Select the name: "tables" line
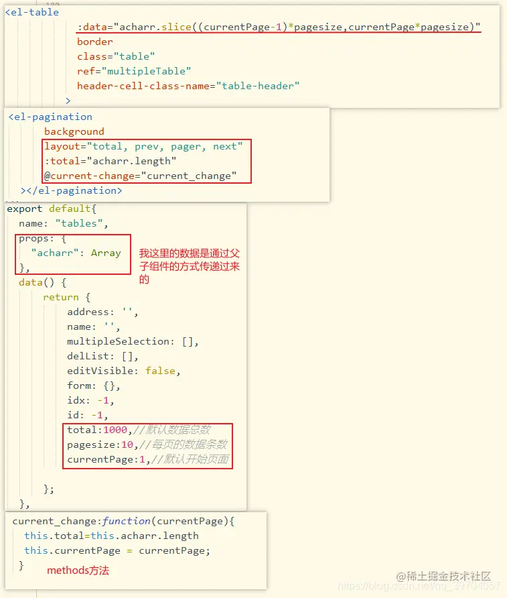Image resolution: width=507 pixels, height=598 pixels. tap(64, 223)
